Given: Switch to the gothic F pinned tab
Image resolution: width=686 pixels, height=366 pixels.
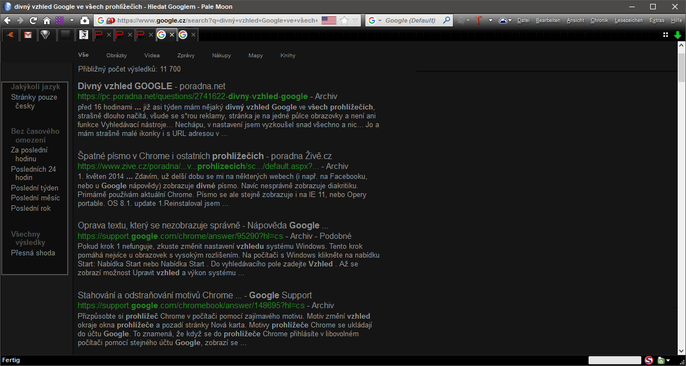Looking at the screenshot, I should [x=83, y=35].
